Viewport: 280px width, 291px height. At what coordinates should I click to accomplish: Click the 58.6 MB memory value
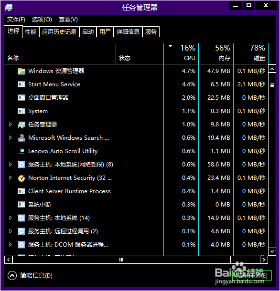tap(219, 165)
